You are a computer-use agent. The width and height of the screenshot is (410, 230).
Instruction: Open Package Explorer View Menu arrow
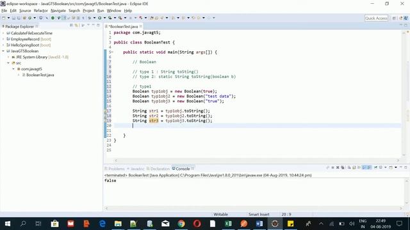click(x=88, y=25)
